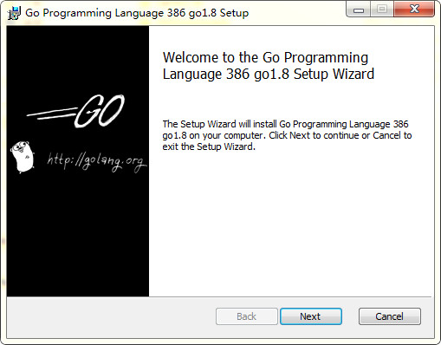441x345 pixels.
Task: Click the disabled maximize button
Action: pyautogui.click(x=382, y=10)
